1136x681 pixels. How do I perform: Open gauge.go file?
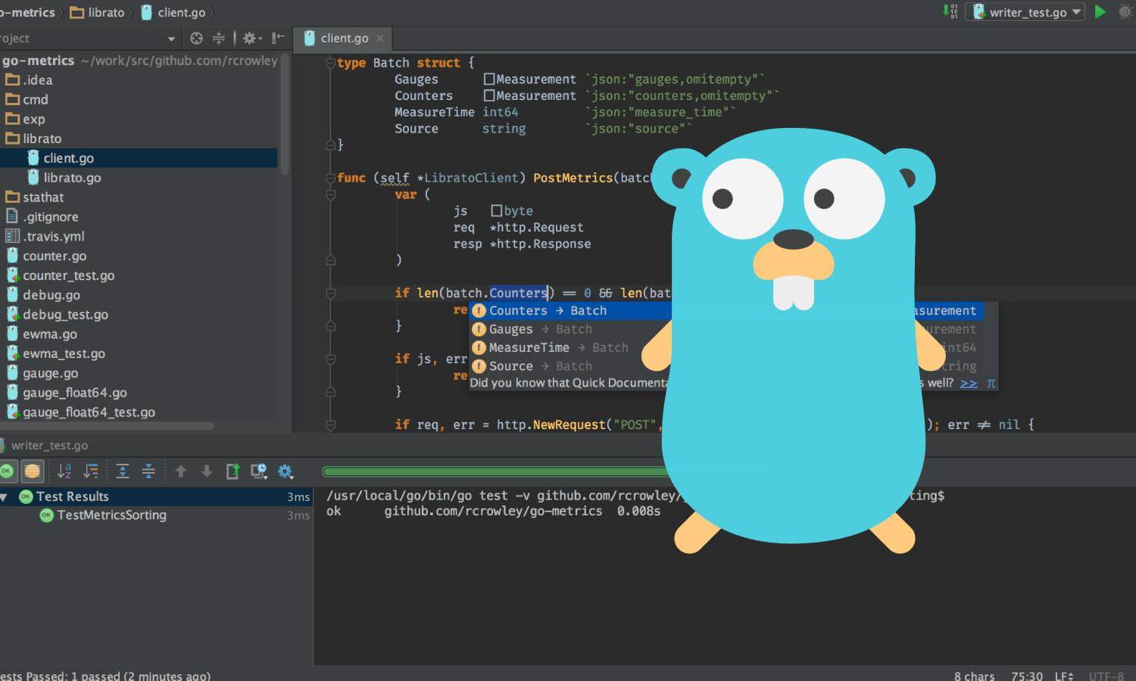42,374
